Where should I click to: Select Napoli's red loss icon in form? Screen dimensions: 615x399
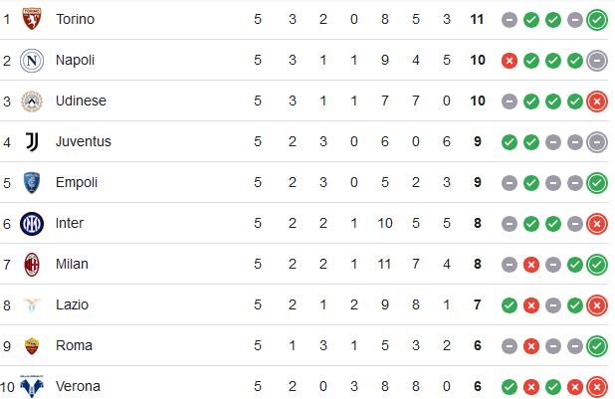point(510,61)
